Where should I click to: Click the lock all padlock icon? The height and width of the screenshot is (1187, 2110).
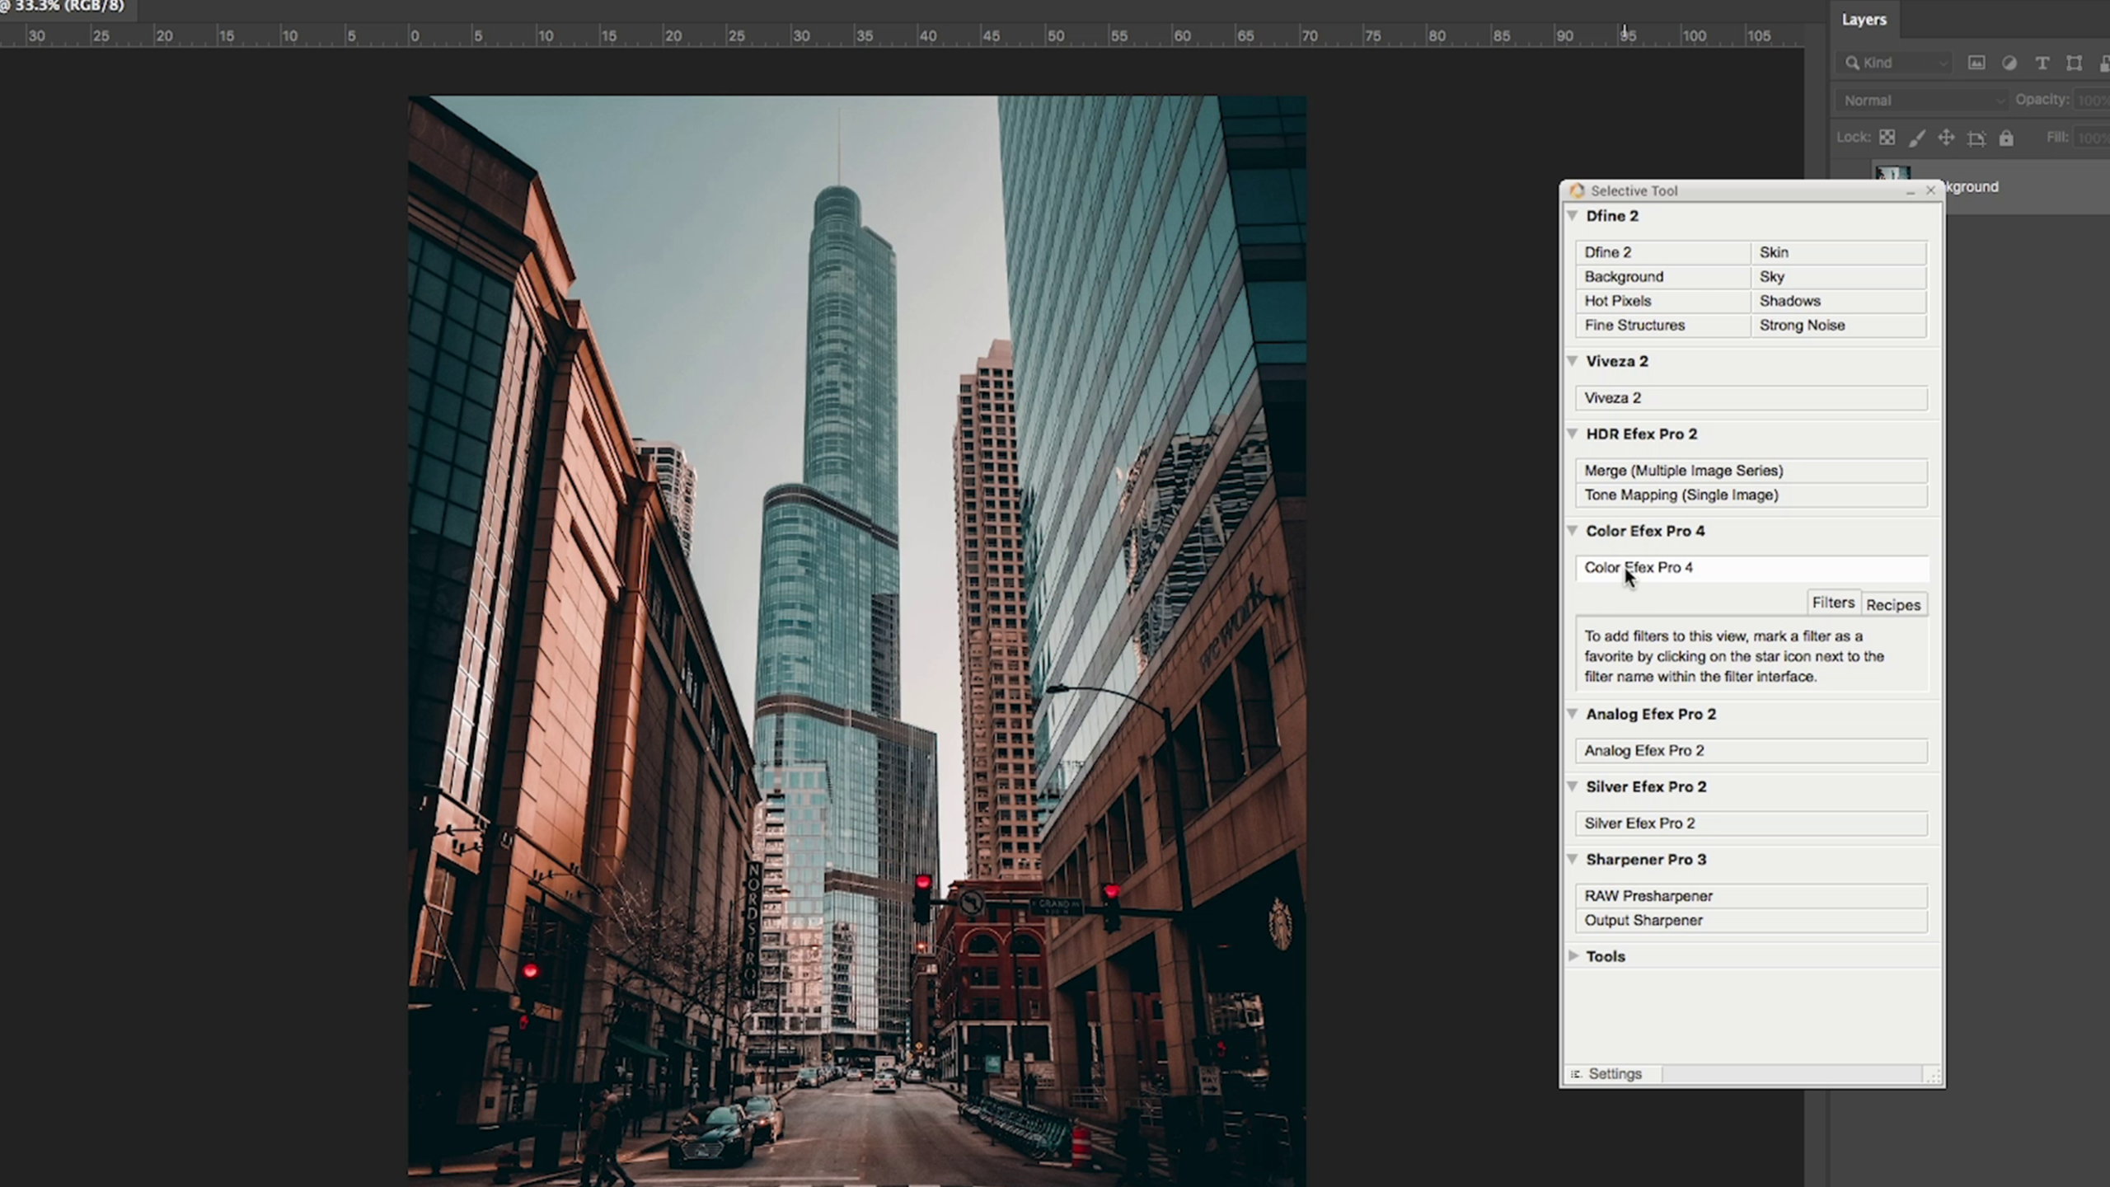2006,138
